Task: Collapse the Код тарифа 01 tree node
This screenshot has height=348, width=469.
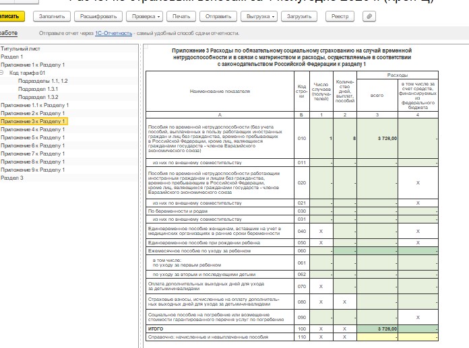Action: 2,73
